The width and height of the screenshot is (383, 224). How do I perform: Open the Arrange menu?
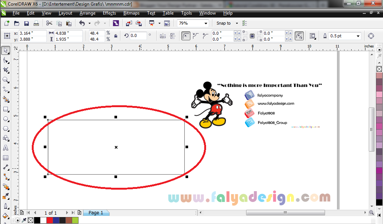88,13
